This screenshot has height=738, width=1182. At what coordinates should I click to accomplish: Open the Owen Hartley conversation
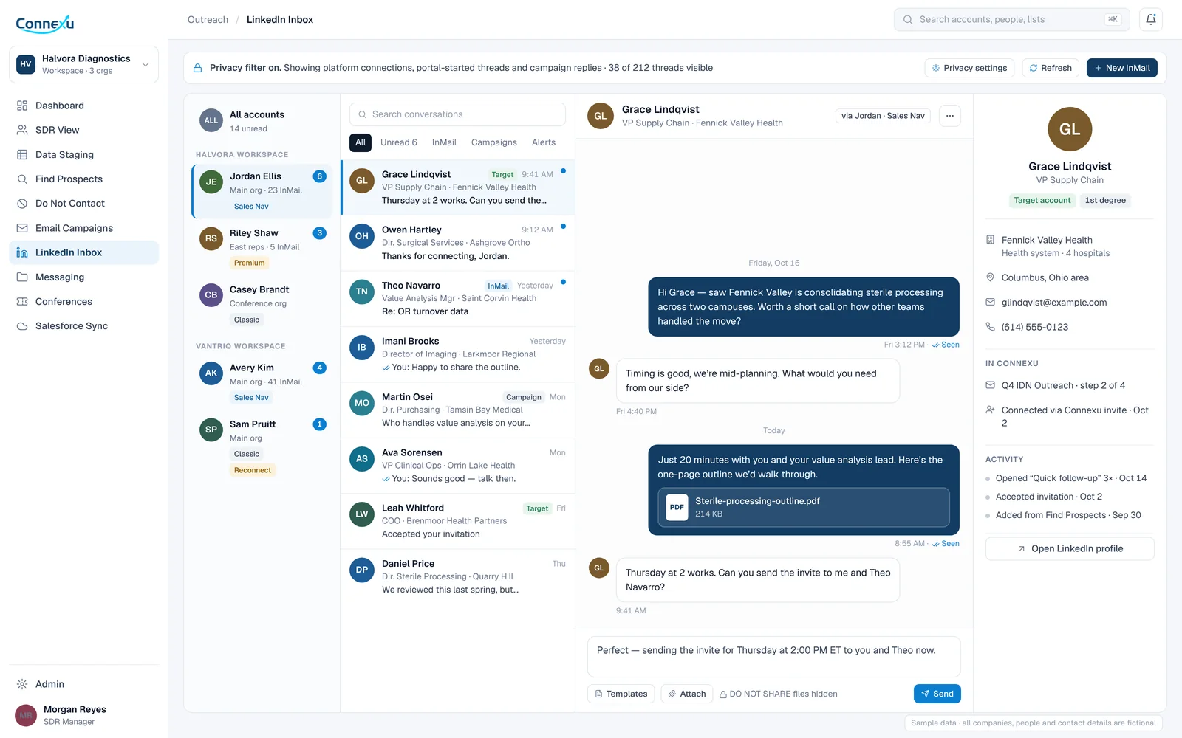[457, 243]
